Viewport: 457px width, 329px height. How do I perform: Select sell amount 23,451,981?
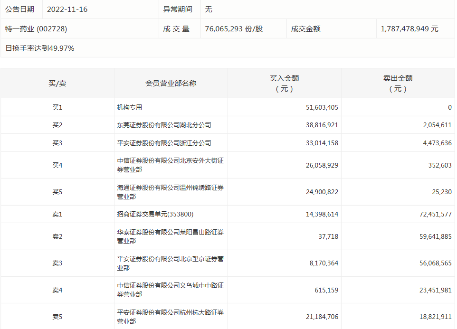pos(436,290)
